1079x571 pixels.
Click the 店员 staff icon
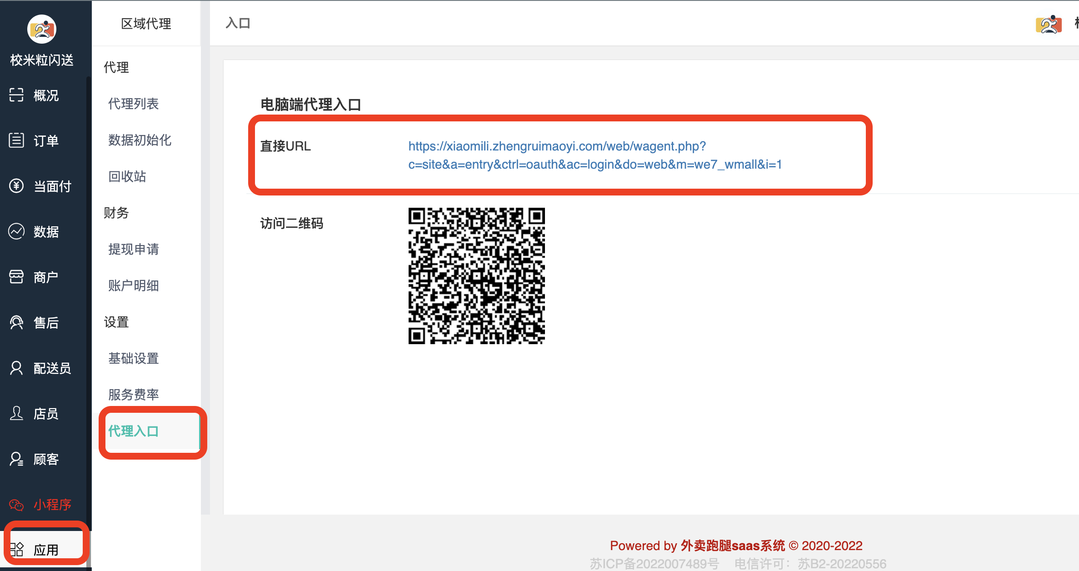point(16,413)
